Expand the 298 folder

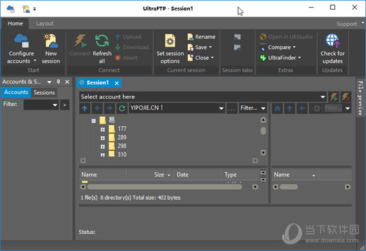(x=102, y=147)
